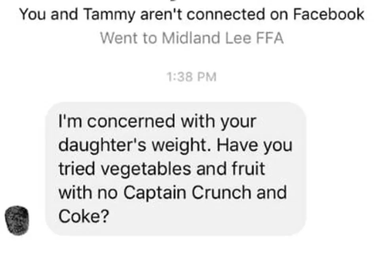Image resolution: width=388 pixels, height=255 pixels.
Task: Click the 1:38 PM timestamp
Action: point(192,77)
